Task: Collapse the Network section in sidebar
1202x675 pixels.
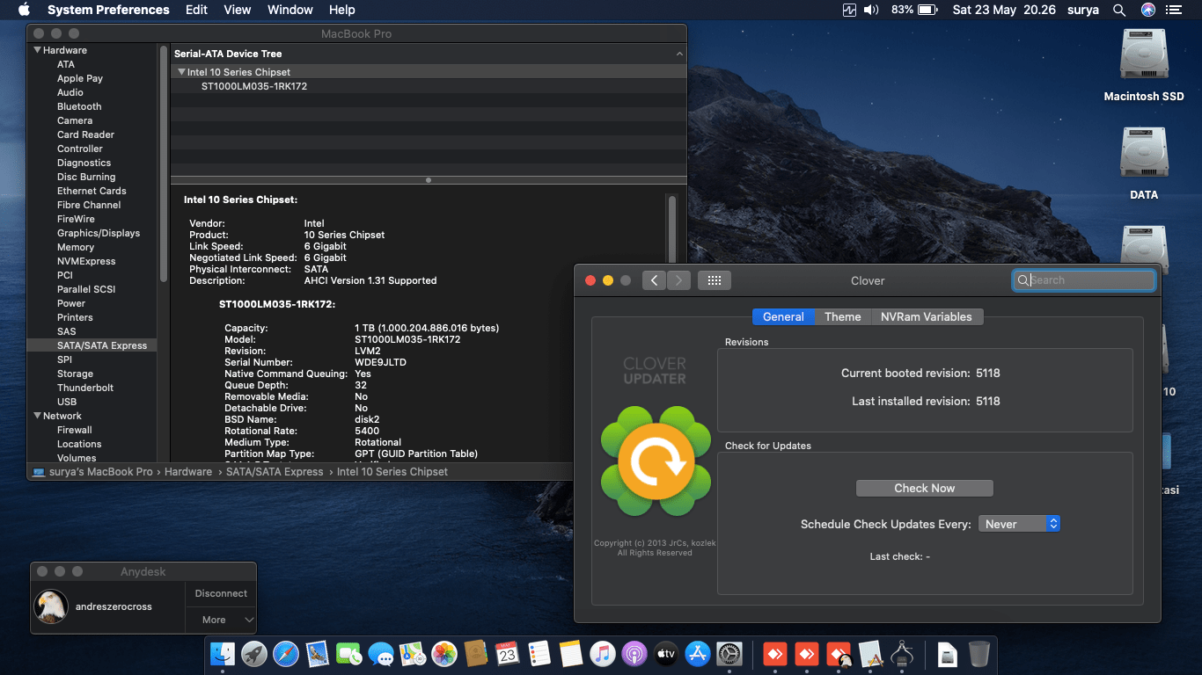Action: click(38, 416)
